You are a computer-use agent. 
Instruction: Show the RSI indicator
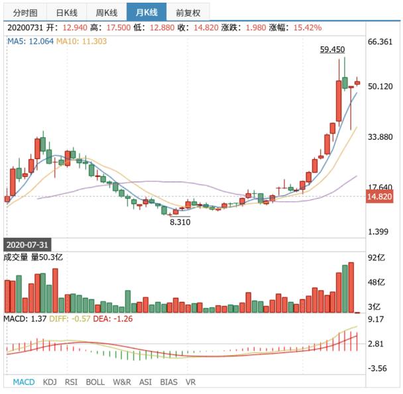(72, 382)
